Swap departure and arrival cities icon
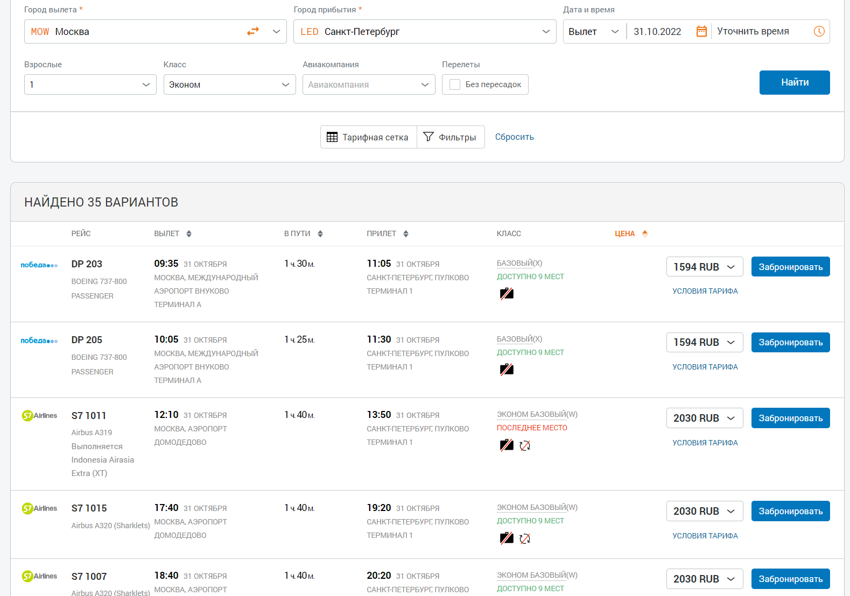Screen dimensions: 850x596 point(253,32)
